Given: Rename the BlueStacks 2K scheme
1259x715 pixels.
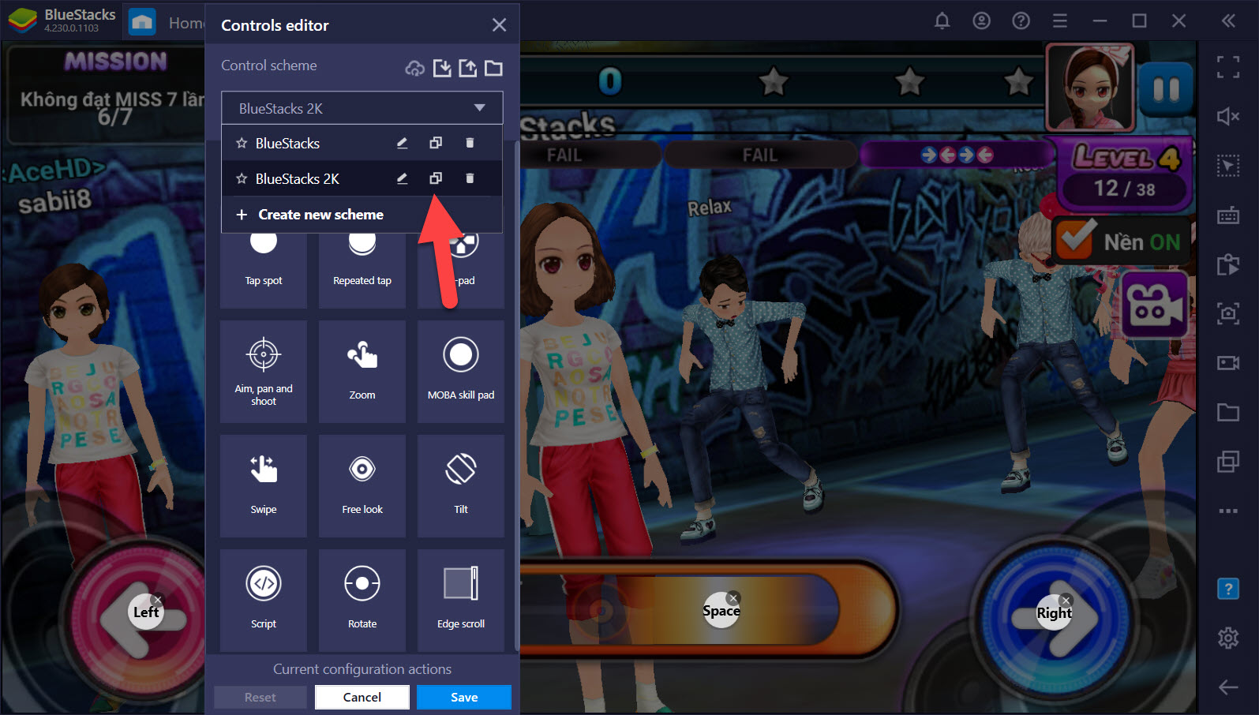Looking at the screenshot, I should (x=402, y=178).
